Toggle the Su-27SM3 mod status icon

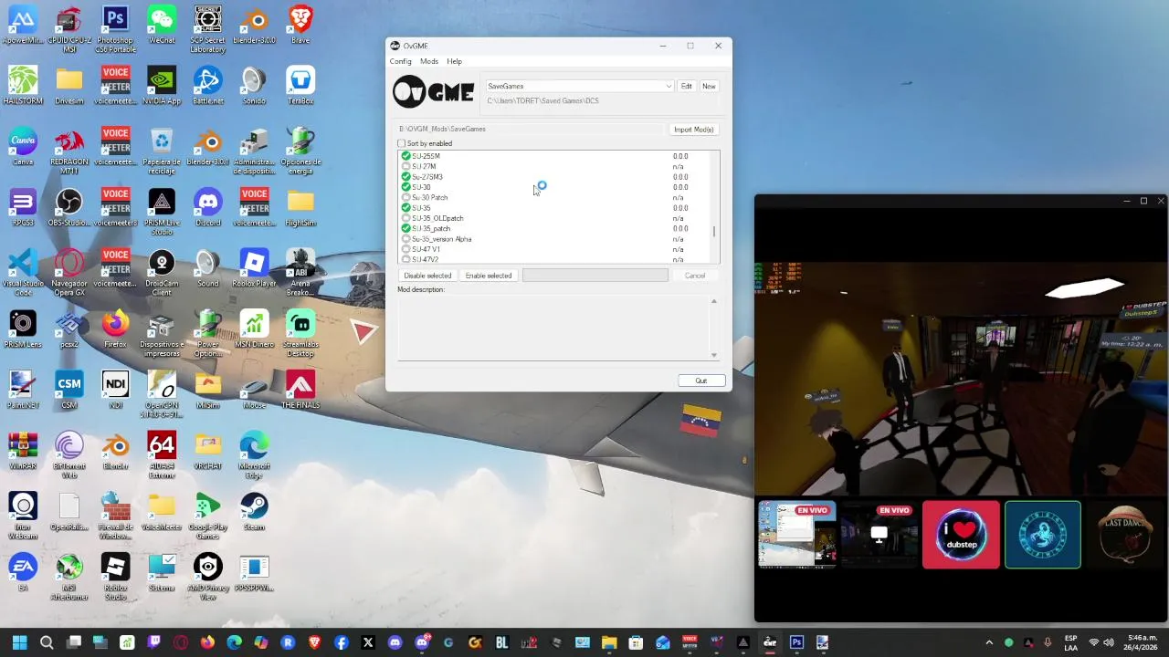[406, 177]
